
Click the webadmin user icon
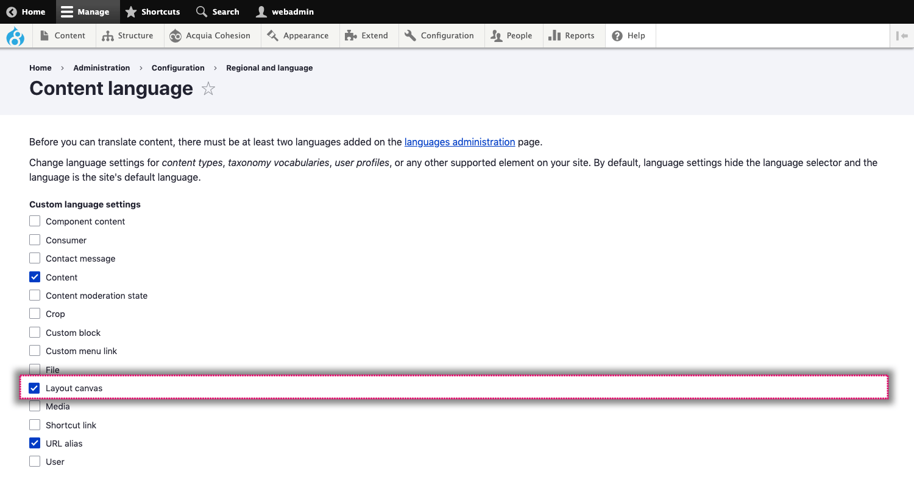(x=261, y=12)
